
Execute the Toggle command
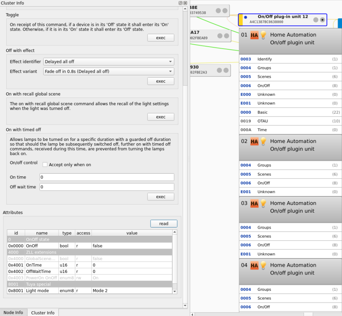pos(161,38)
